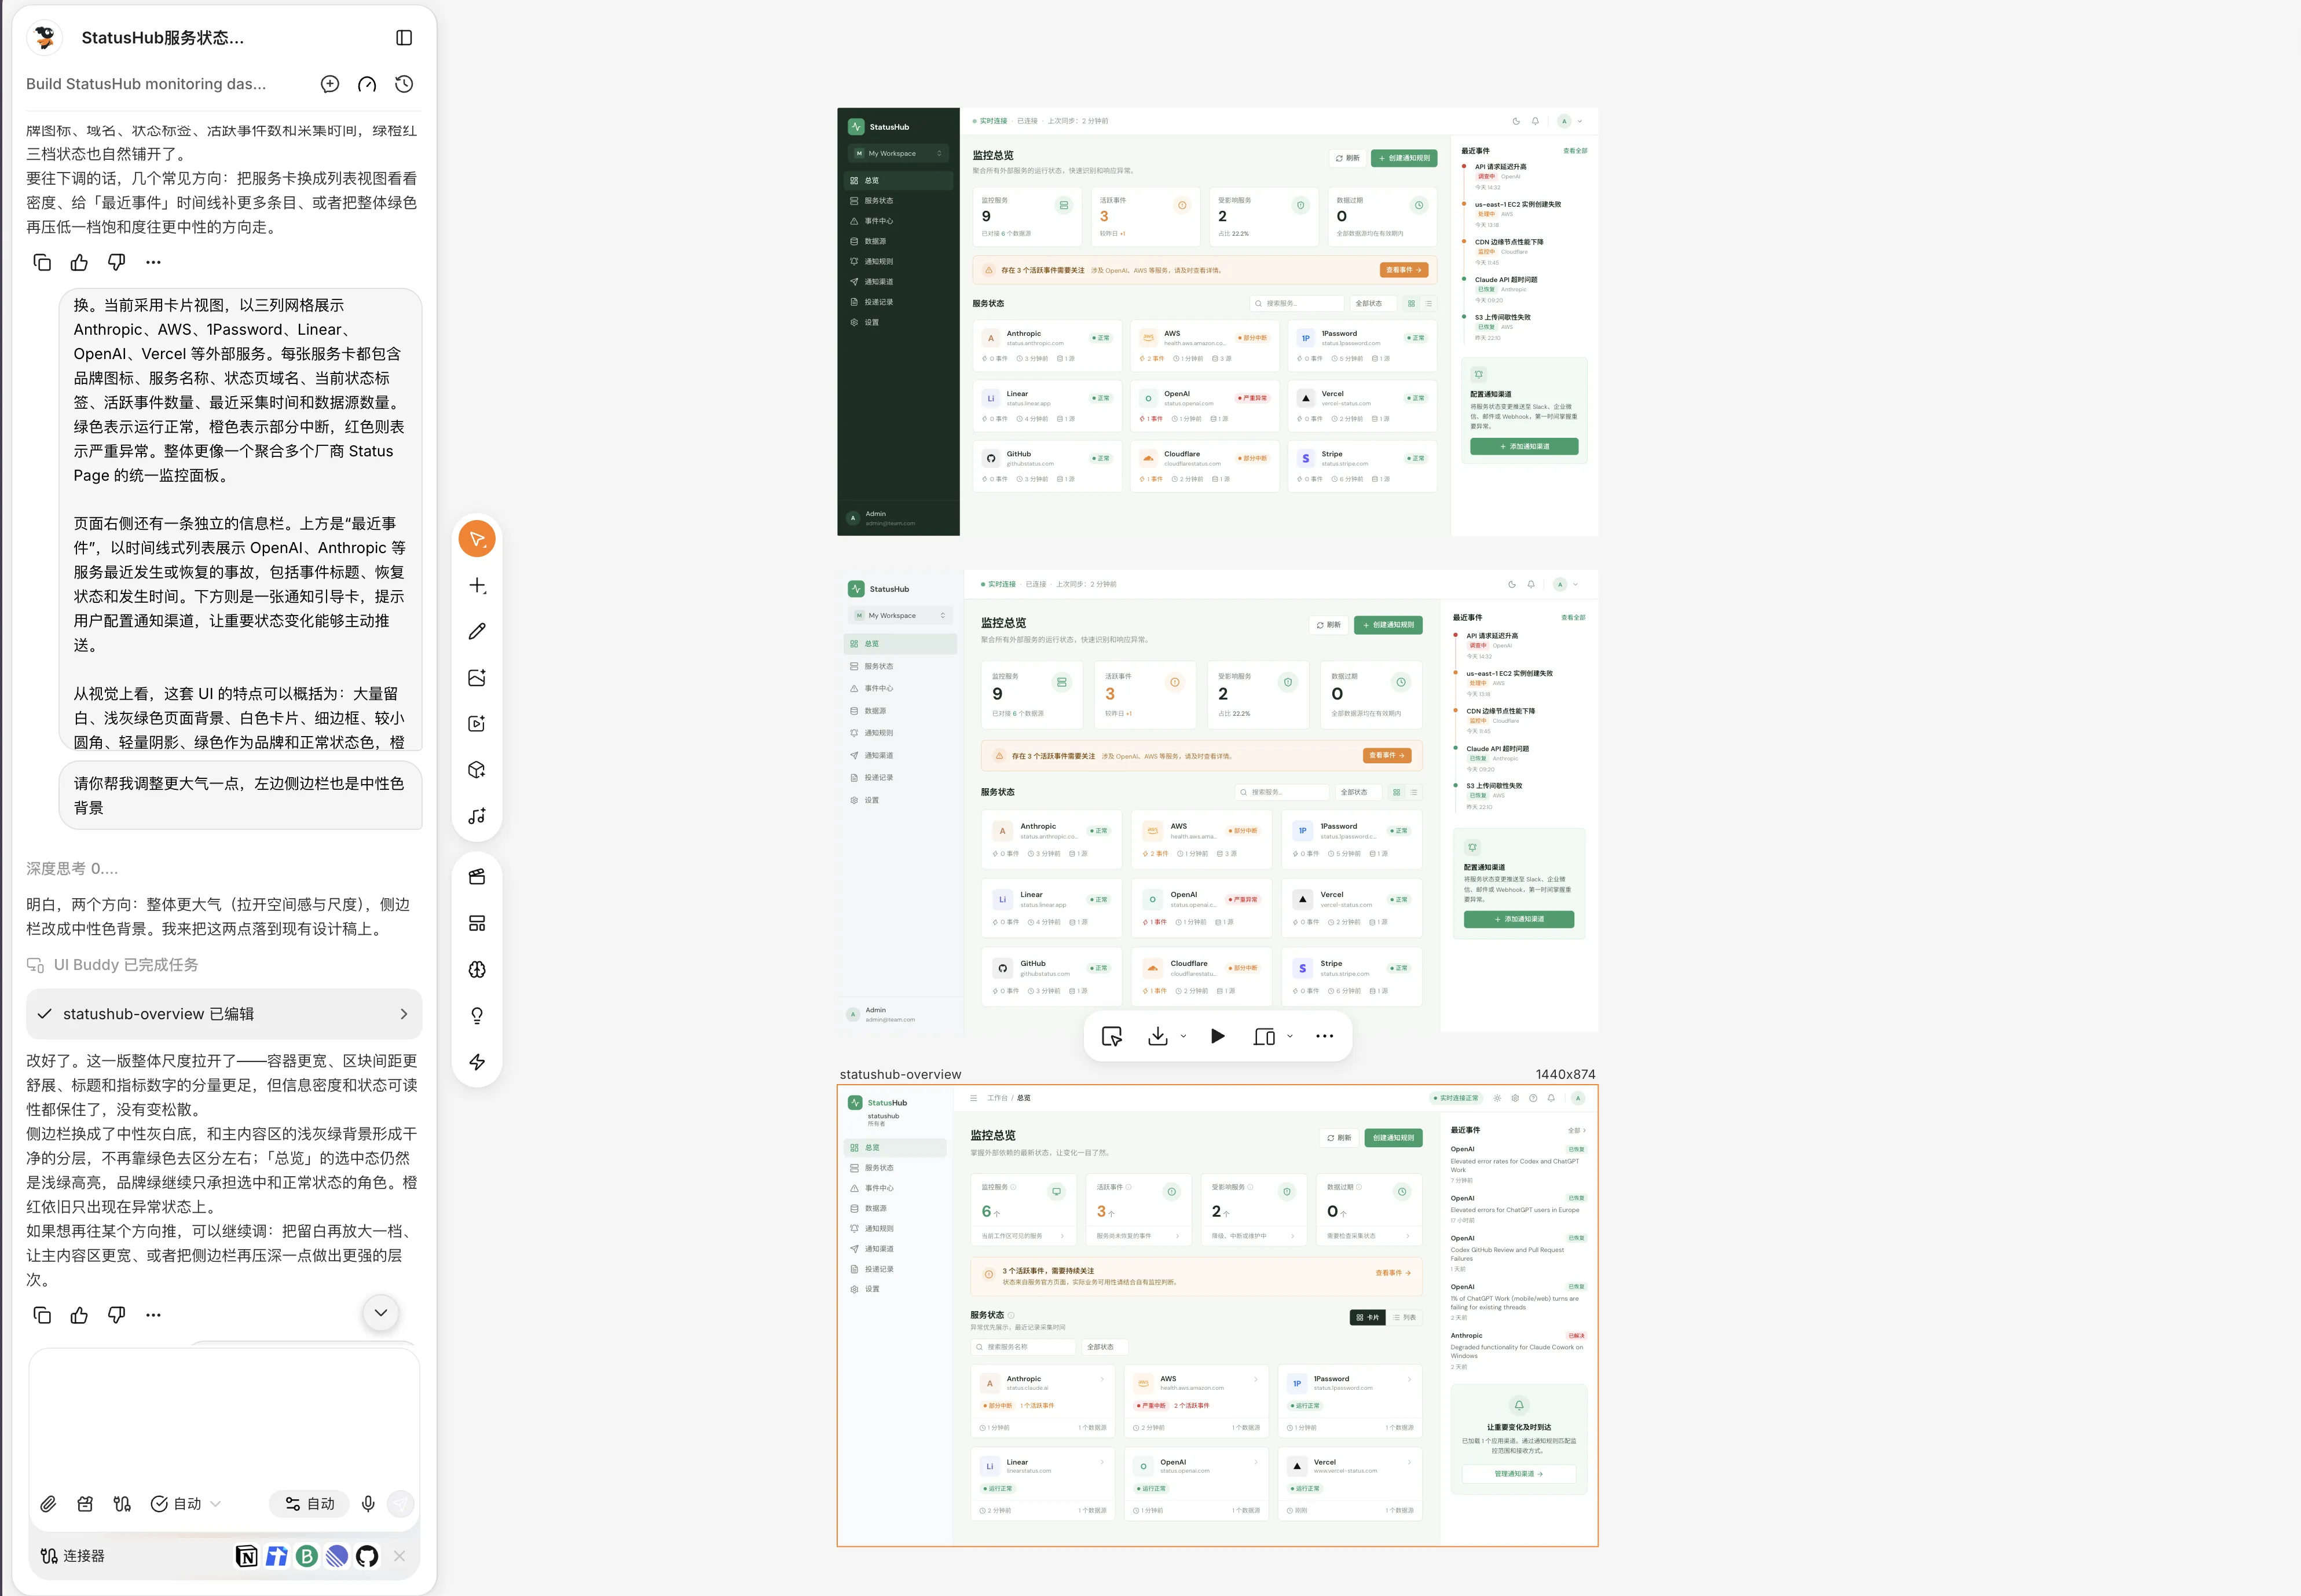
Task: Toggle sun theme icon in statushub-overview frame
Action: point(1496,1098)
